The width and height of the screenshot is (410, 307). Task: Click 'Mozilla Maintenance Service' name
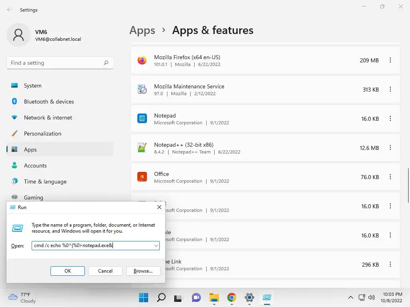tap(189, 86)
